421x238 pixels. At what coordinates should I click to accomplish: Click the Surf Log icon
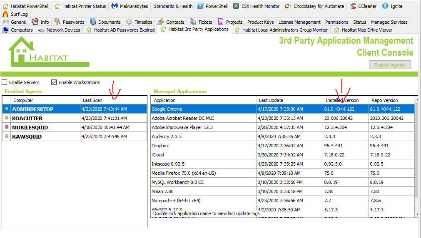(x=5, y=14)
